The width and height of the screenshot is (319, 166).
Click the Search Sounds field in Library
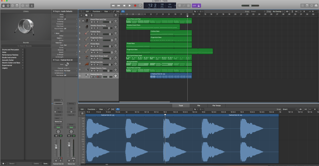coord(26,46)
